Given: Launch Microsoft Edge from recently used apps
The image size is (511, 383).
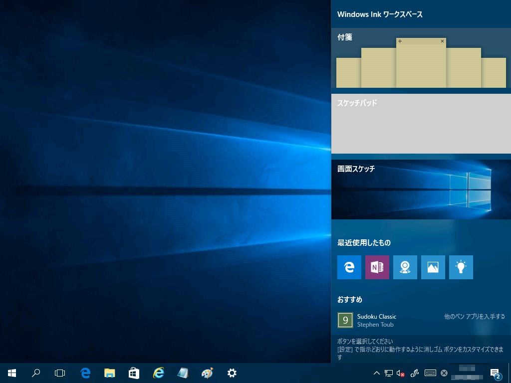Looking at the screenshot, I should click(349, 267).
